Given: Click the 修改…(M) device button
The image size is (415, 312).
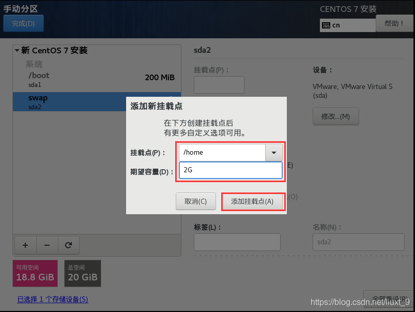Looking at the screenshot, I should point(335,116).
